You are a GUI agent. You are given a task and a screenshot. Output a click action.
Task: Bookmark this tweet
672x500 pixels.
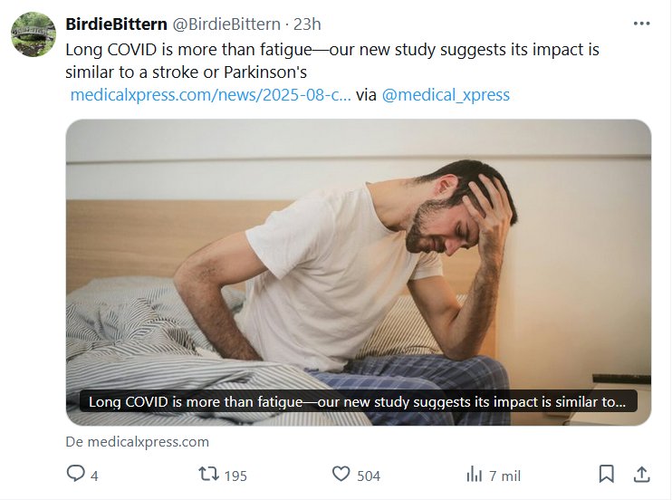tap(607, 474)
